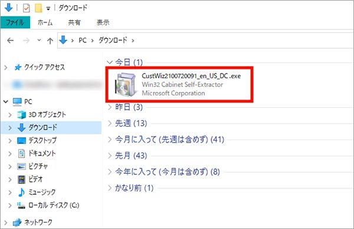Click in the address bar empty field area

coord(244,41)
